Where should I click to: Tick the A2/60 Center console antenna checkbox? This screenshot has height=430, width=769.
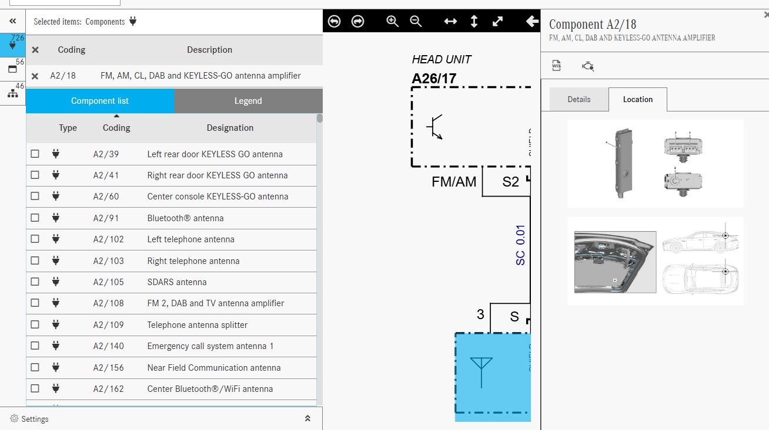pyautogui.click(x=35, y=197)
